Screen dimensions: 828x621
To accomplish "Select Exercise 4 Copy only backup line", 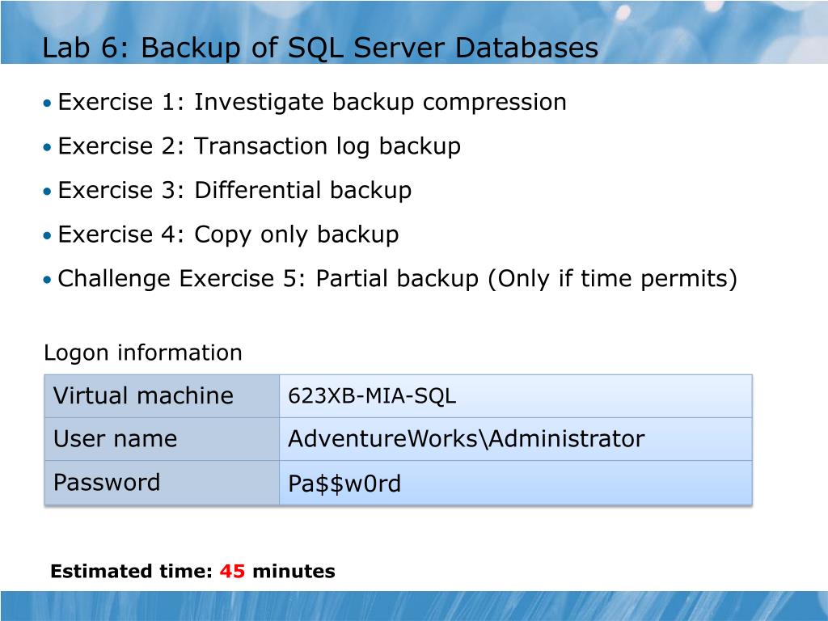I will click(228, 234).
